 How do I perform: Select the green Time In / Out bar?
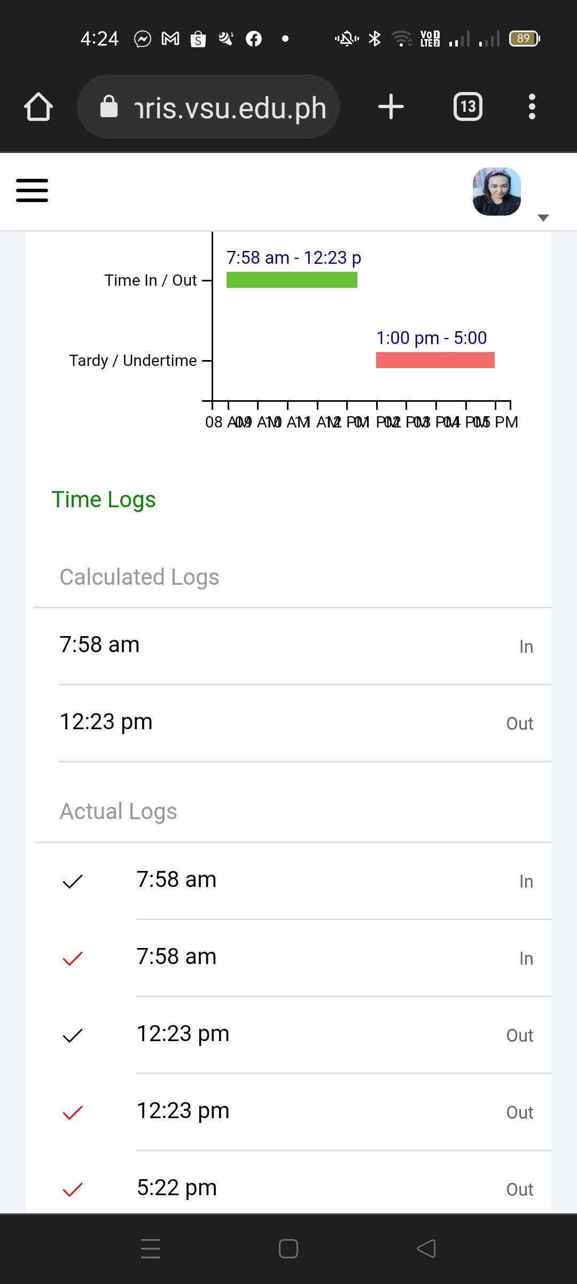tap(292, 280)
